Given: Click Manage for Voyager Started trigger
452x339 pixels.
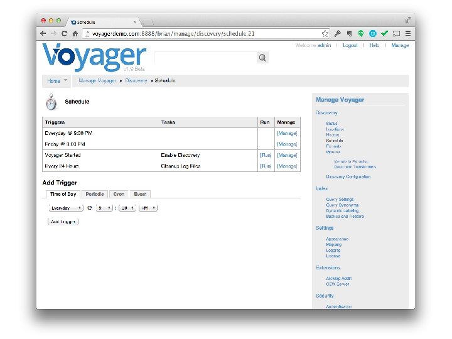Looking at the screenshot, I should tap(287, 156).
